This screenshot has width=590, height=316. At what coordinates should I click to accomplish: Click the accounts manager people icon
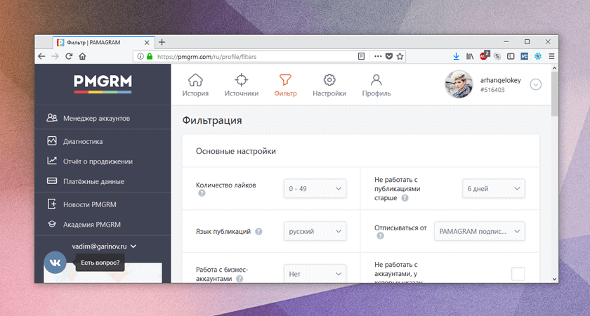click(52, 118)
